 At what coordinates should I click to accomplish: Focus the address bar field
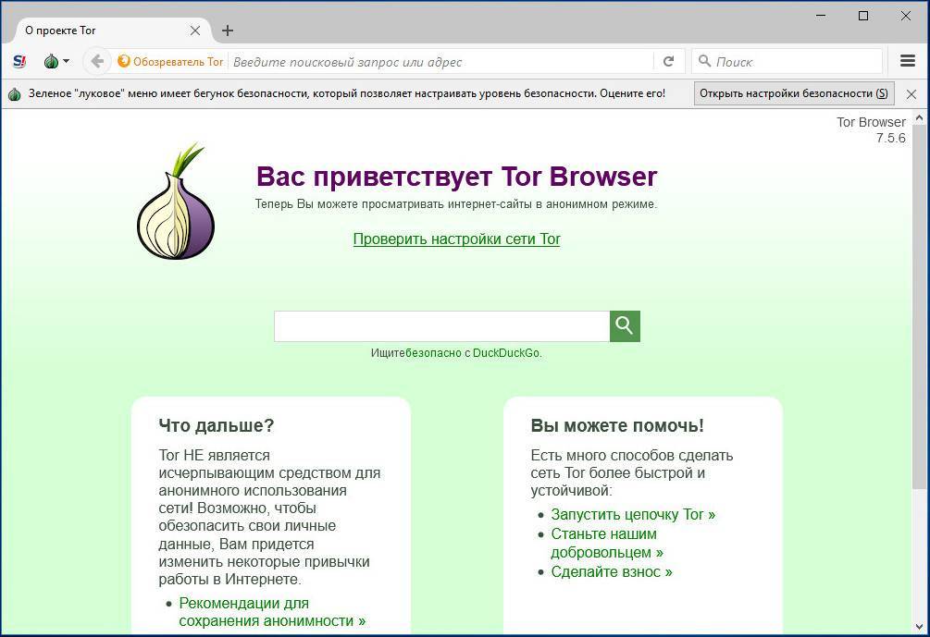(x=441, y=62)
